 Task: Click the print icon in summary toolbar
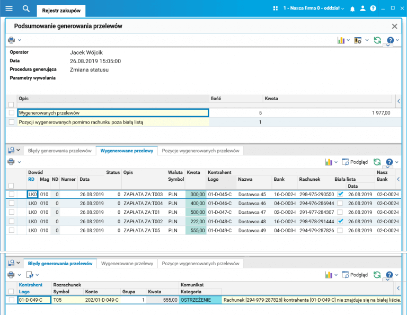[12, 40]
